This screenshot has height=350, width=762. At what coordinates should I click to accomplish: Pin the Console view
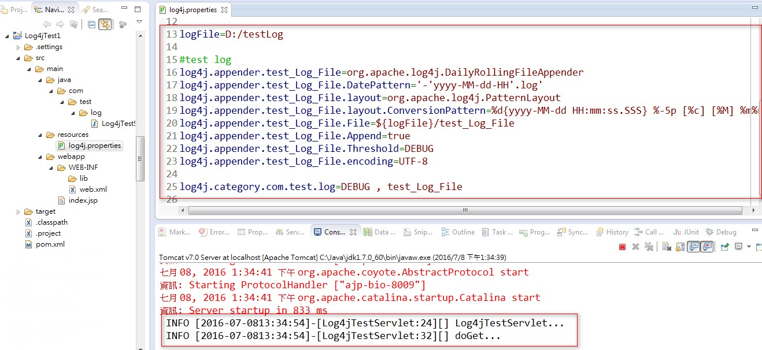click(x=724, y=247)
